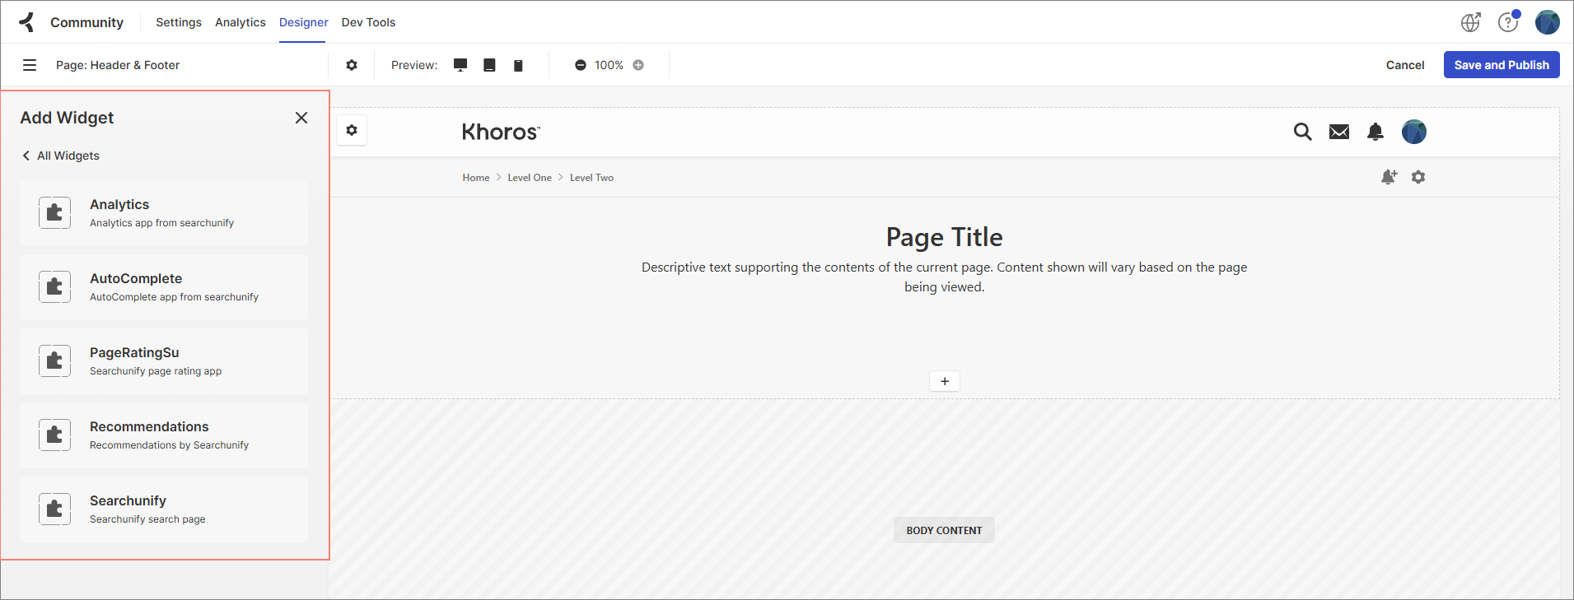Screen dimensions: 1574x600
Task: Go back to All Widgets
Action: [x=61, y=156]
